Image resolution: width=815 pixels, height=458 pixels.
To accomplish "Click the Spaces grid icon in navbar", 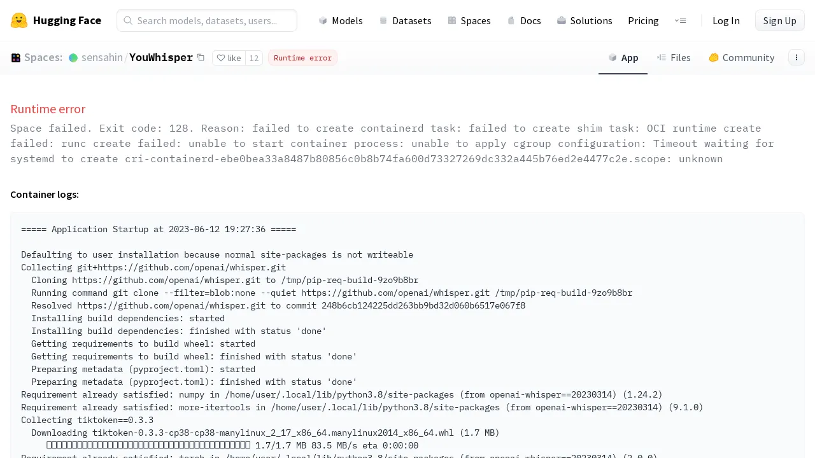I will (452, 20).
